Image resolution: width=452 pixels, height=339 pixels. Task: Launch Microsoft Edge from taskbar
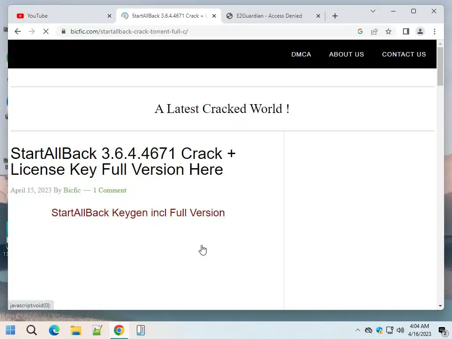click(54, 330)
